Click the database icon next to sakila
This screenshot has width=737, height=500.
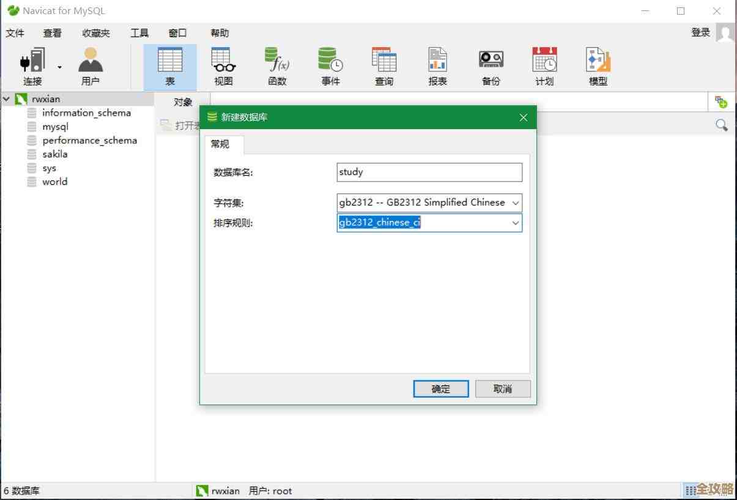coord(32,154)
